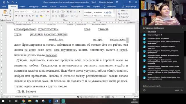The image size is (186, 104).
Task: Sort paragraphs with the A-Z sort icon
Action: coord(76,12)
